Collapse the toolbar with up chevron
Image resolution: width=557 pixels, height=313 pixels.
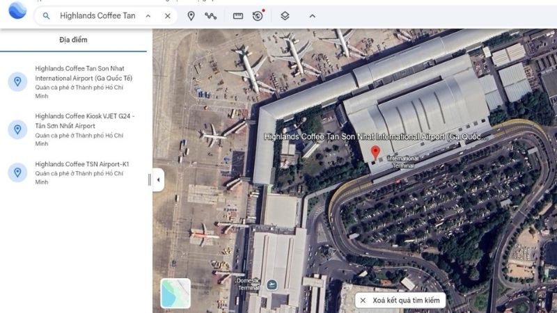(x=312, y=16)
